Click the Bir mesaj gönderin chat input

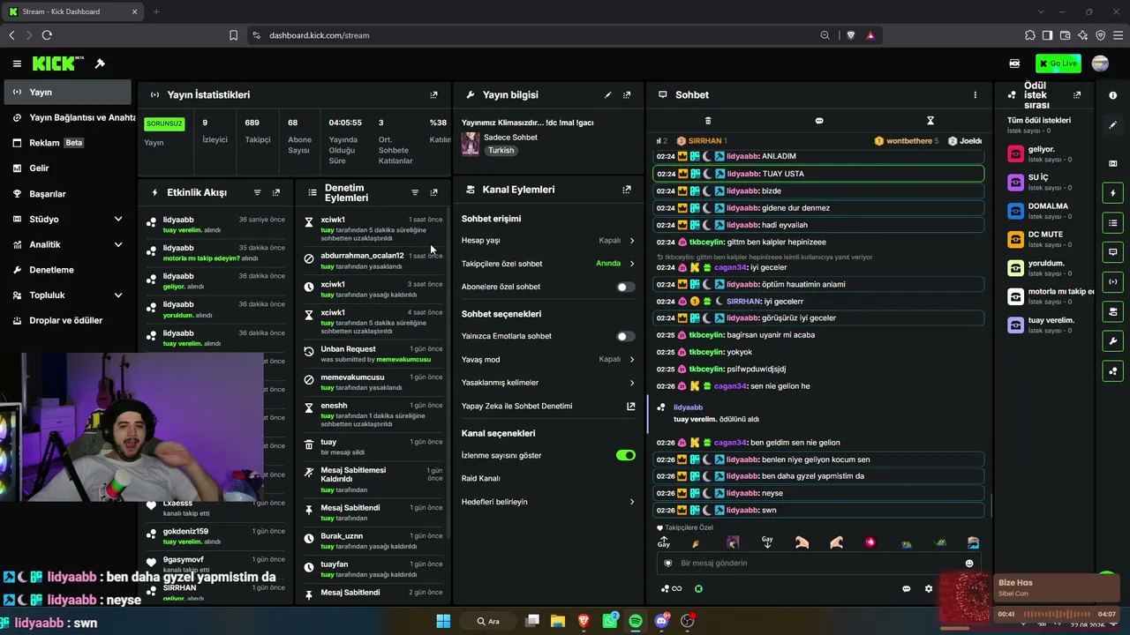(817, 563)
